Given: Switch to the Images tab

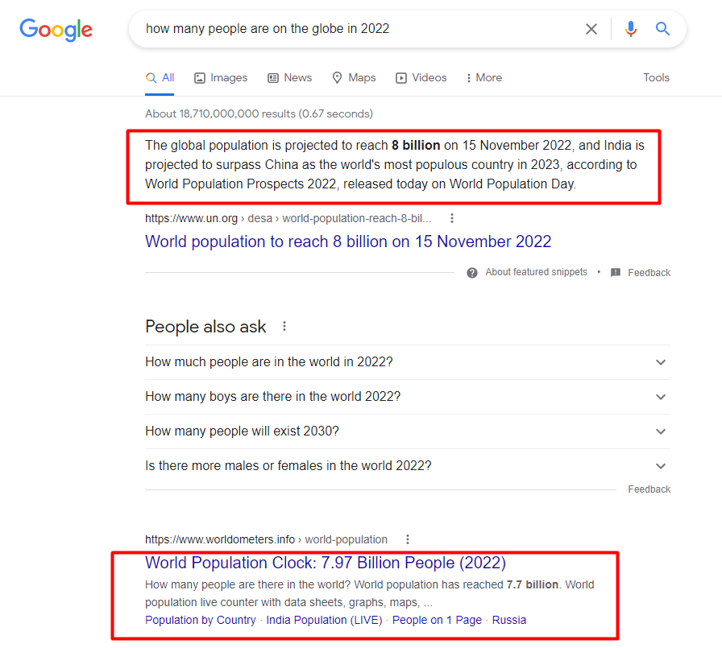Looking at the screenshot, I should tap(221, 78).
